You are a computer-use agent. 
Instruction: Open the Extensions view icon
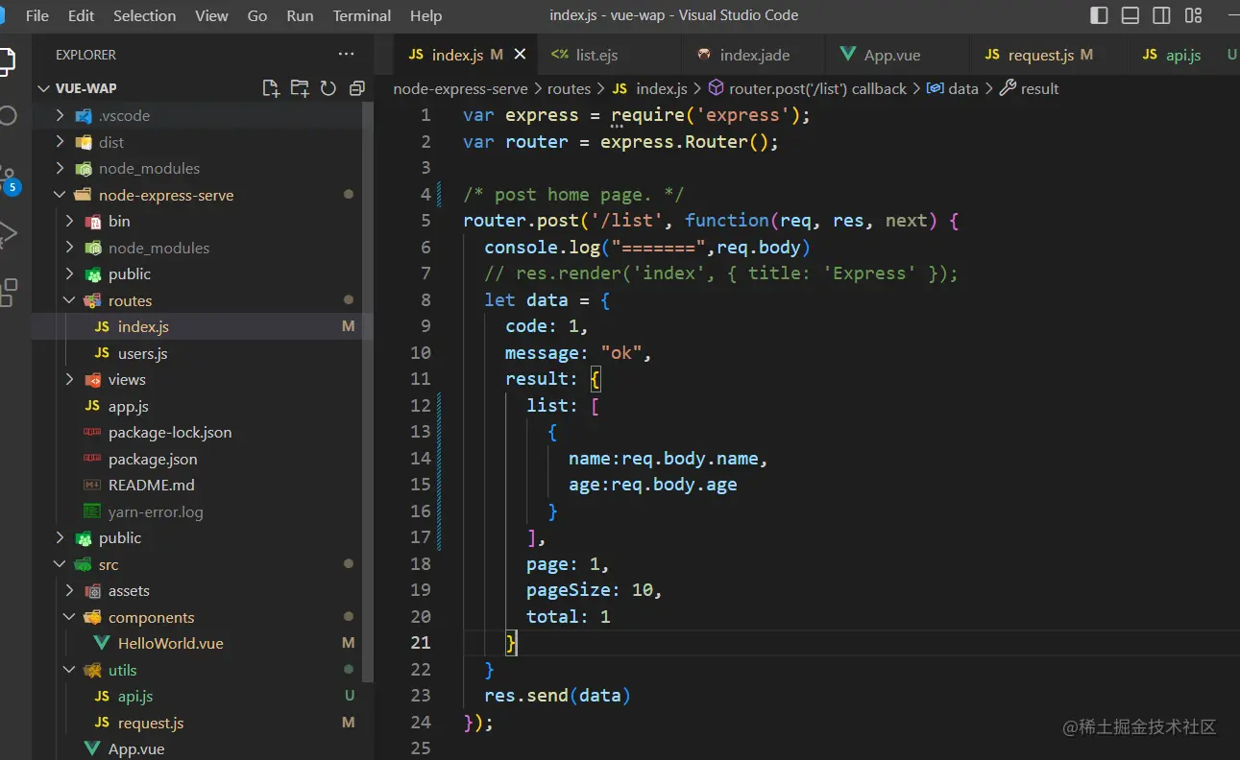[9, 292]
